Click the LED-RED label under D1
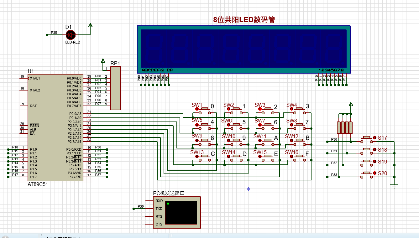 coord(73,42)
